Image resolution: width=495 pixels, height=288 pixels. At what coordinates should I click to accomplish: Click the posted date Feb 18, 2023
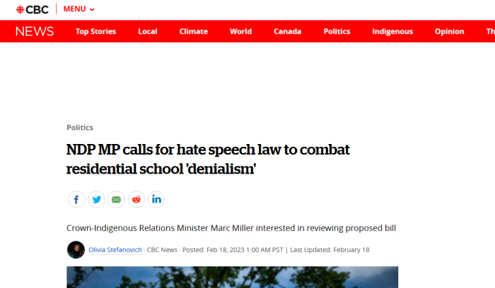(x=226, y=250)
